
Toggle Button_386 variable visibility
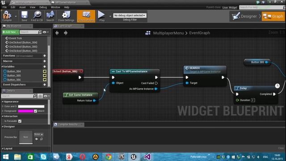45,80
